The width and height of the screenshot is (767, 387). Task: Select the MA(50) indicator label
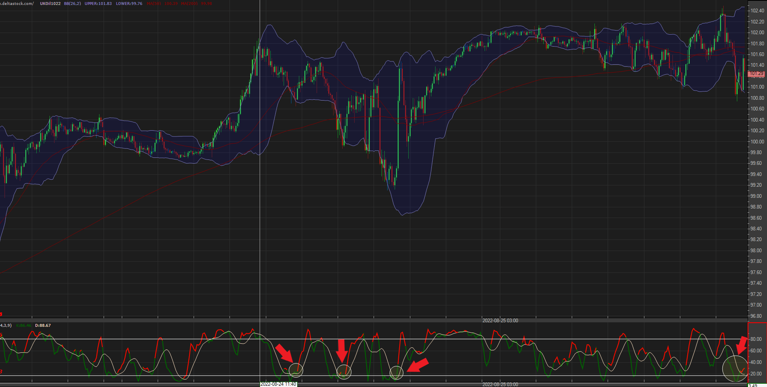[154, 4]
